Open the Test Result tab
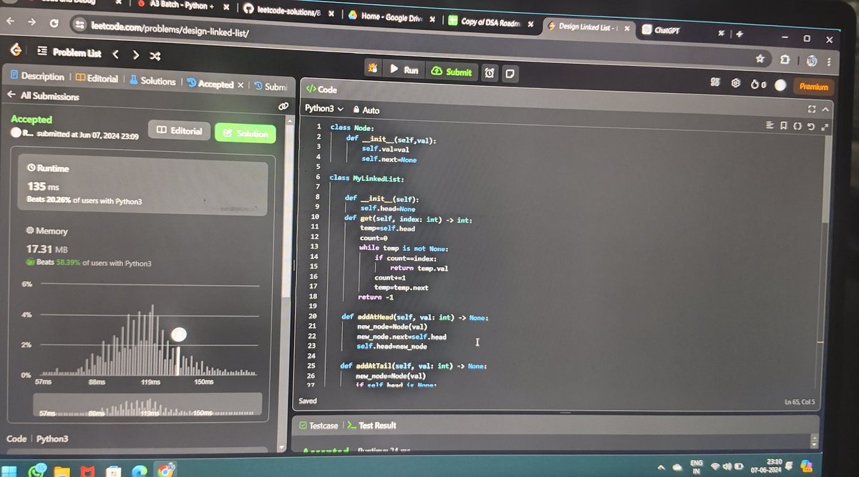The width and height of the screenshot is (859, 477). tap(372, 425)
